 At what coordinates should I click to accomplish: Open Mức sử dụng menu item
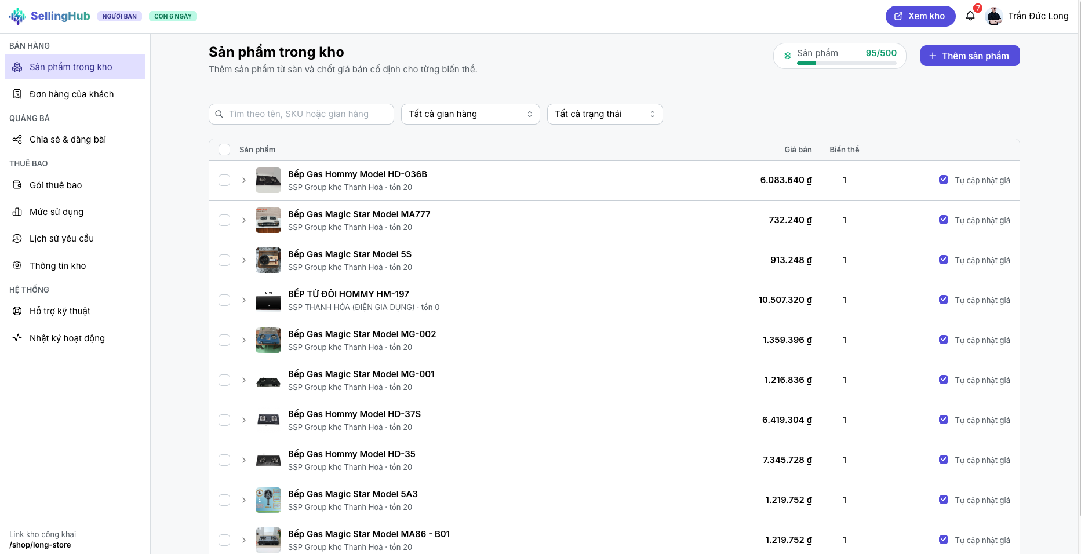click(x=75, y=212)
